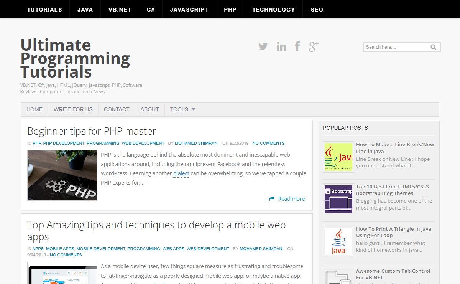Open C# in top navigation

click(x=151, y=10)
